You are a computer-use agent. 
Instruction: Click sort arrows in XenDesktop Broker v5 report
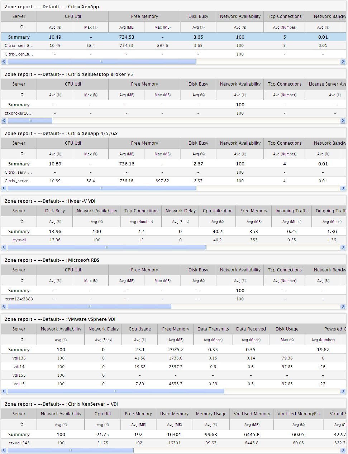click(22, 94)
